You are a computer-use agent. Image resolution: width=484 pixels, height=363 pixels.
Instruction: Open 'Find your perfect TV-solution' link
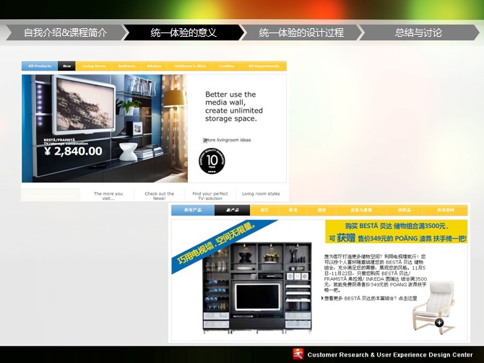(x=210, y=196)
